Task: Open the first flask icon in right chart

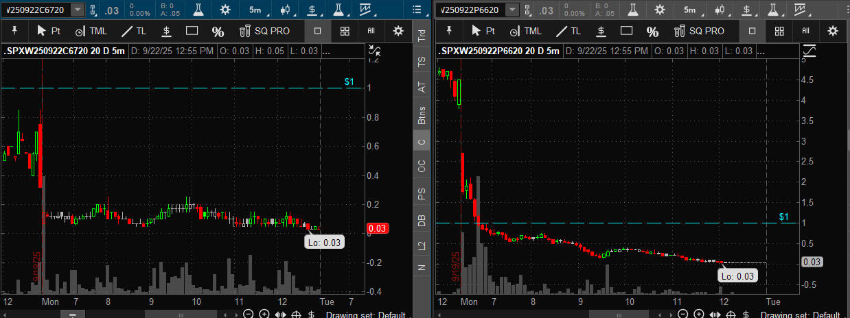Action: [x=633, y=10]
